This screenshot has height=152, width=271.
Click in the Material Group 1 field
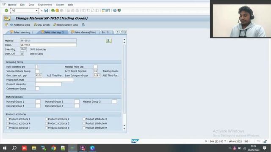coord(38,101)
